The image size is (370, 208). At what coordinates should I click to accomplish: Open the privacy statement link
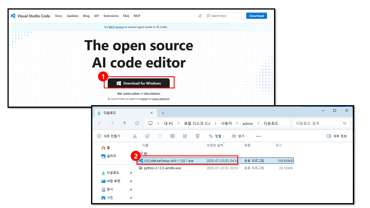tap(161, 99)
